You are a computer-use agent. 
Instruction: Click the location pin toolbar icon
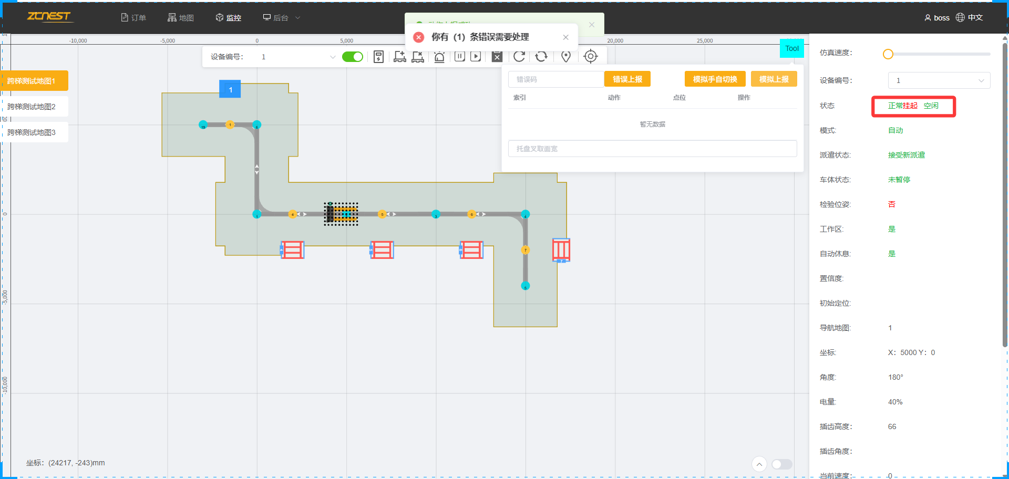[566, 57]
